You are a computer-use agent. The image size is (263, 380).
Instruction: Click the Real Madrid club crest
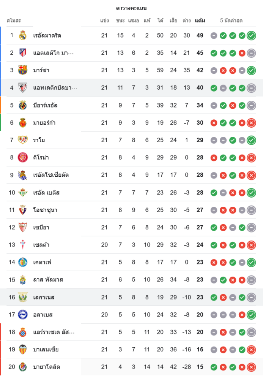click(23, 35)
